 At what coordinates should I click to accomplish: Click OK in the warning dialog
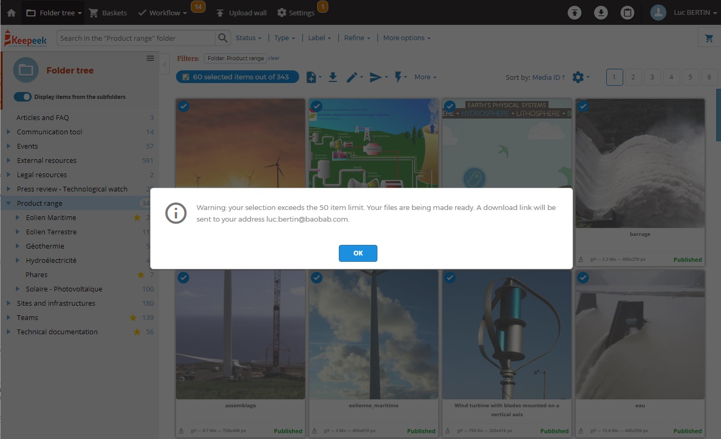(358, 253)
